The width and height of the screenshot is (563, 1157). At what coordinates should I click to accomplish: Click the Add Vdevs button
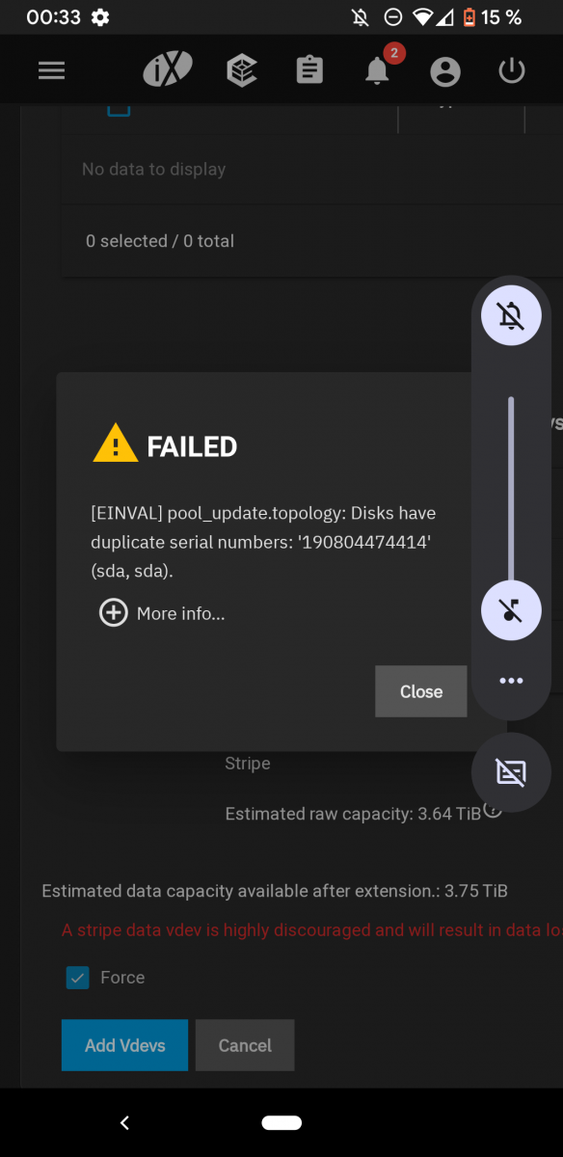pos(124,1045)
